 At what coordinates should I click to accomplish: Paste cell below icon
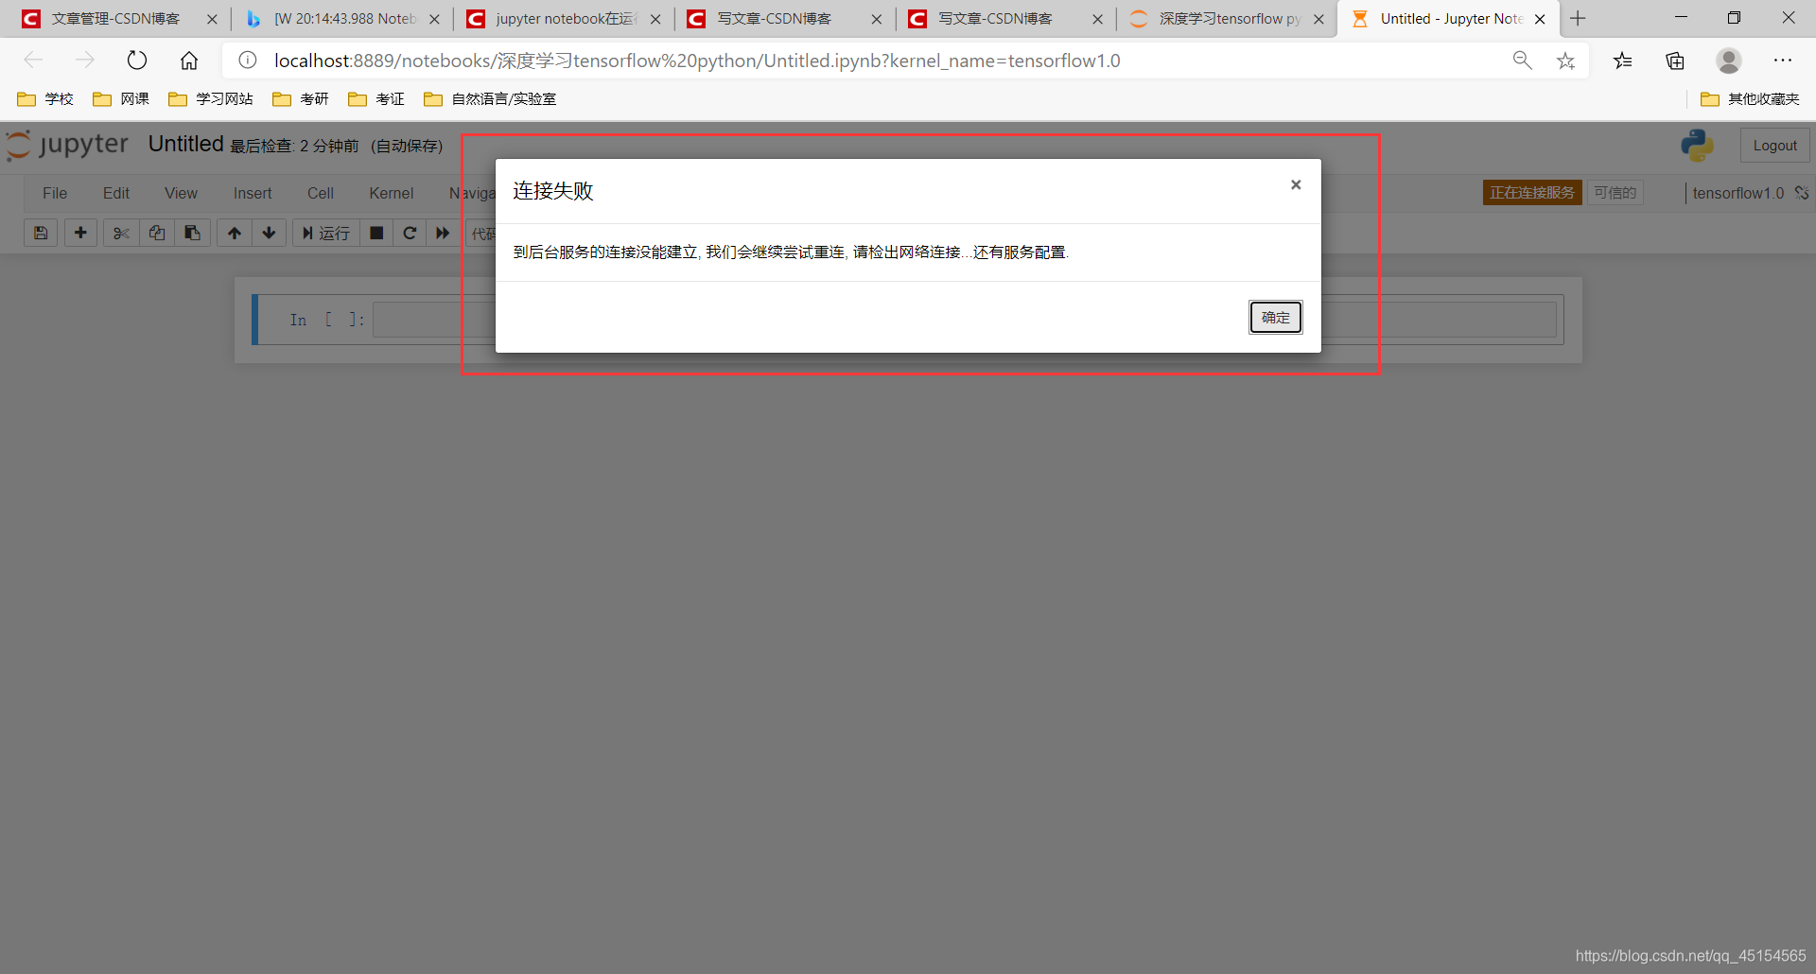coord(192,233)
